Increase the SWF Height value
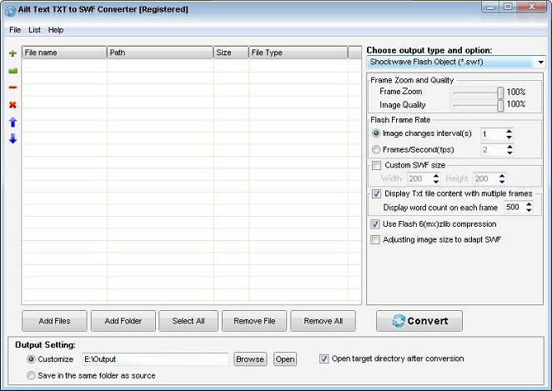The width and height of the screenshot is (552, 391). (502, 176)
